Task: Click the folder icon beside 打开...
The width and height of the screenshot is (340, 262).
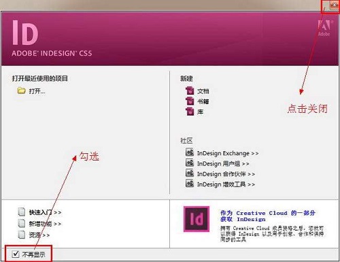Action: click(x=21, y=91)
